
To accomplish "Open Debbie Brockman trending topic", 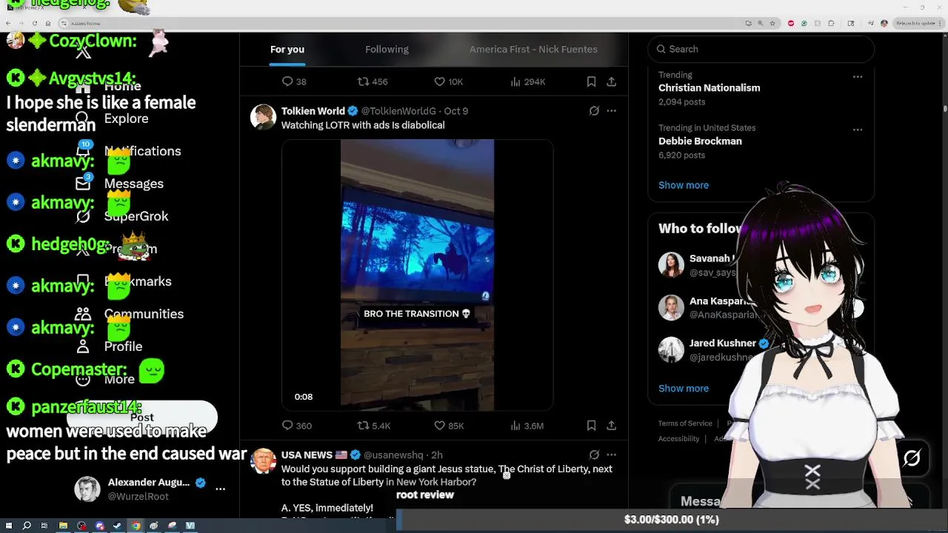I will 700,141.
